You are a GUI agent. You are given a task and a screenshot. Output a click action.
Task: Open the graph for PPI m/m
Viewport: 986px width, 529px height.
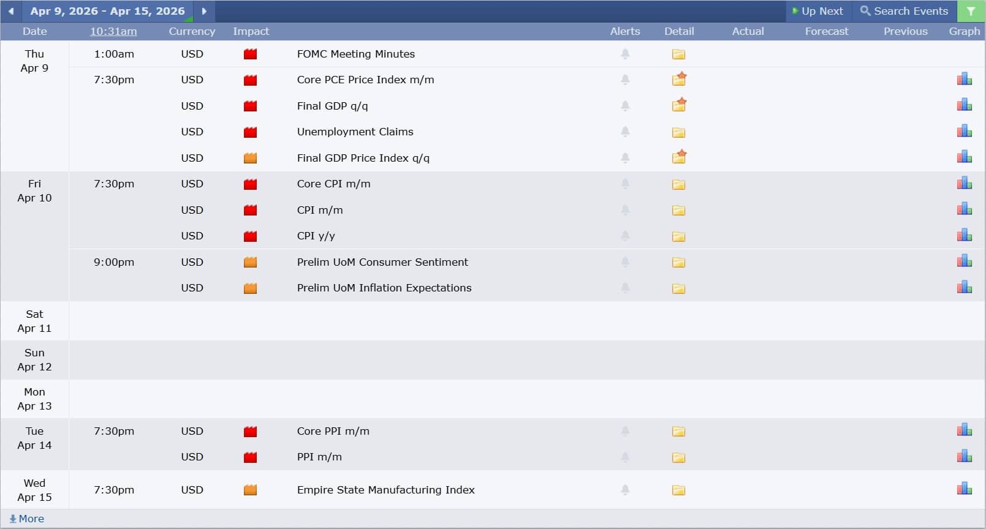[x=964, y=456]
